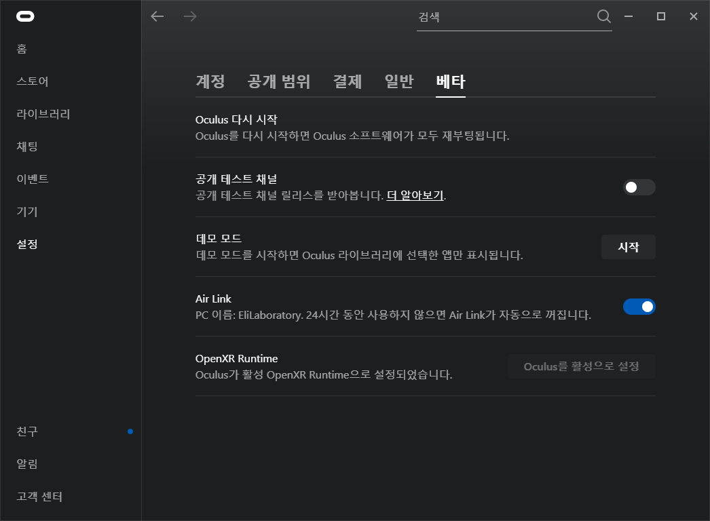Click the Oculus logo icon
The image size is (710, 521).
point(25,16)
